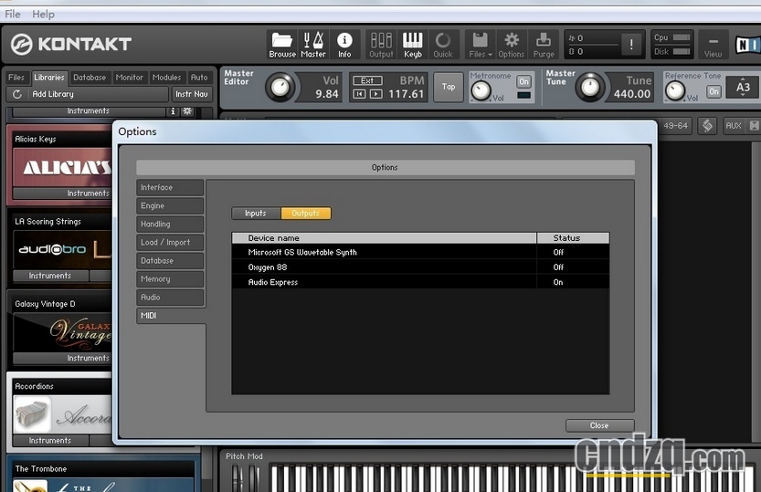Click the BPM value 117.61
Image resolution: width=761 pixels, height=492 pixels.
tap(407, 94)
